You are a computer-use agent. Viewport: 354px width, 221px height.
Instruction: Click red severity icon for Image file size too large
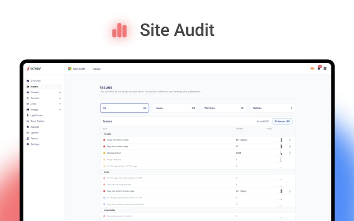(104, 140)
